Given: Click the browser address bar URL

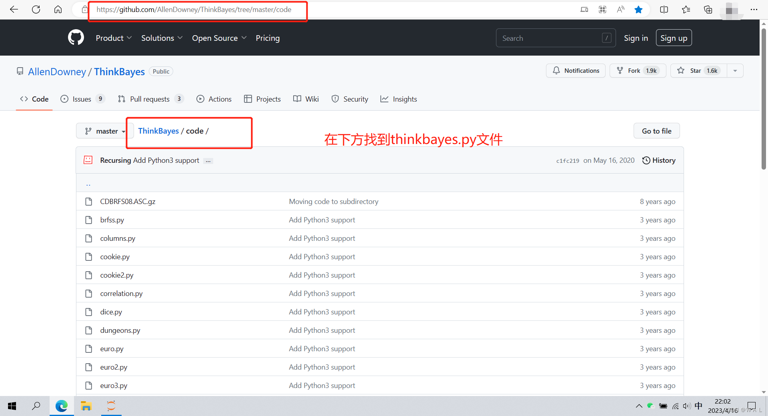Looking at the screenshot, I should 194,10.
